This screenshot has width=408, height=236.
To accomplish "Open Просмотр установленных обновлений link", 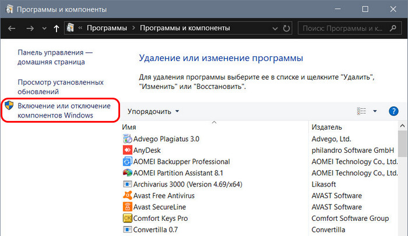I will point(61,87).
